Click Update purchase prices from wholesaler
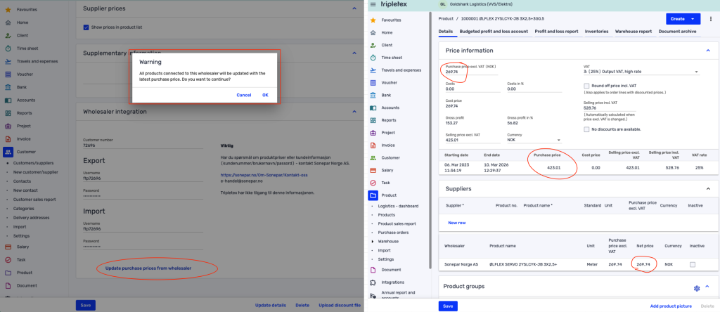720x312 pixels. 148,268
